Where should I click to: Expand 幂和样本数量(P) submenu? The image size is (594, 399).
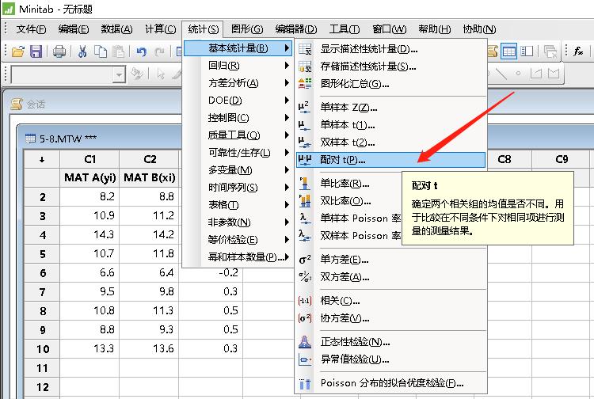pyautogui.click(x=238, y=257)
